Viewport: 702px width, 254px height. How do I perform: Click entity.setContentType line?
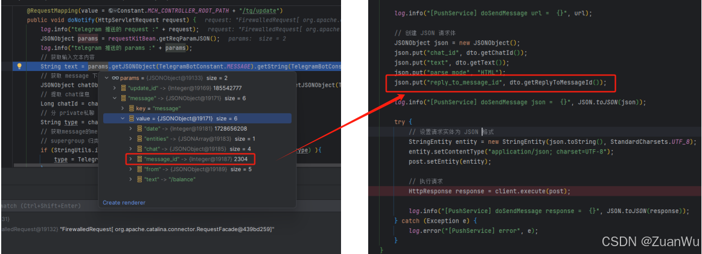pyautogui.click(x=511, y=151)
